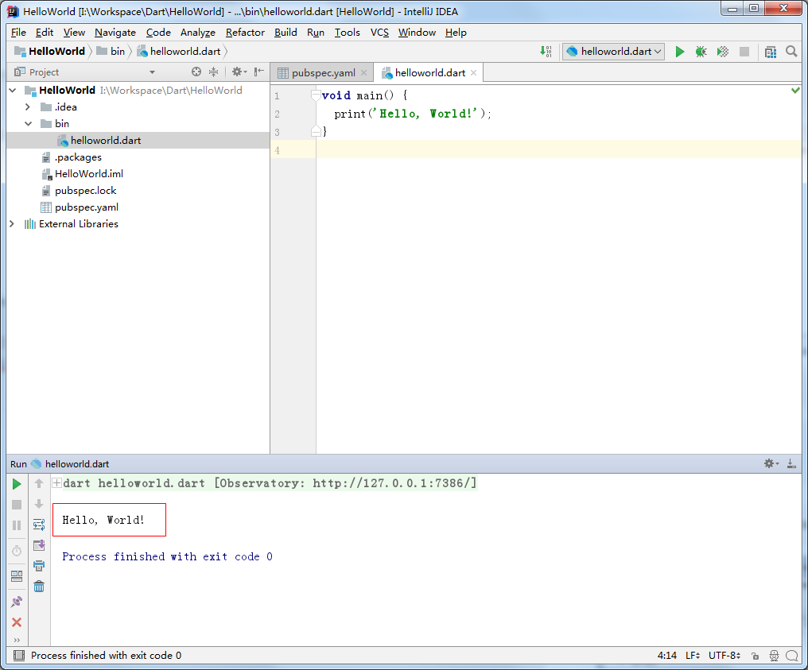The width and height of the screenshot is (808, 670).
Task: Click the Hector inspector icon in status bar
Action: pos(774,656)
